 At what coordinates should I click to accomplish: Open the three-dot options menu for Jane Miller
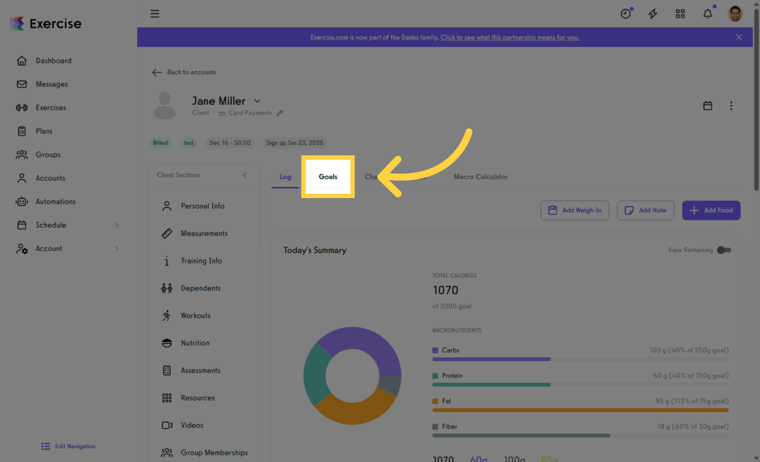731,105
